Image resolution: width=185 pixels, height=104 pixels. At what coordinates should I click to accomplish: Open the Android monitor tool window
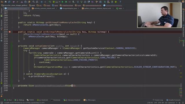point(42,100)
